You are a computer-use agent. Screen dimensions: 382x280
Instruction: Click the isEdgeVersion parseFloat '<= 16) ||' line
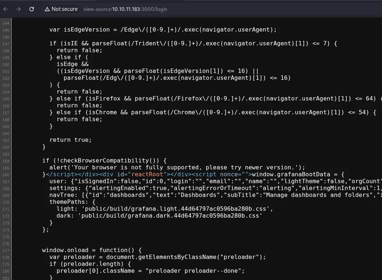tap(158, 71)
